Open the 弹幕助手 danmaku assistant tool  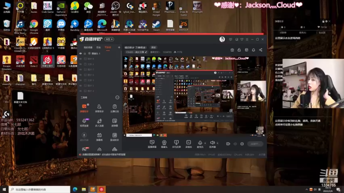[x=84, y=108]
